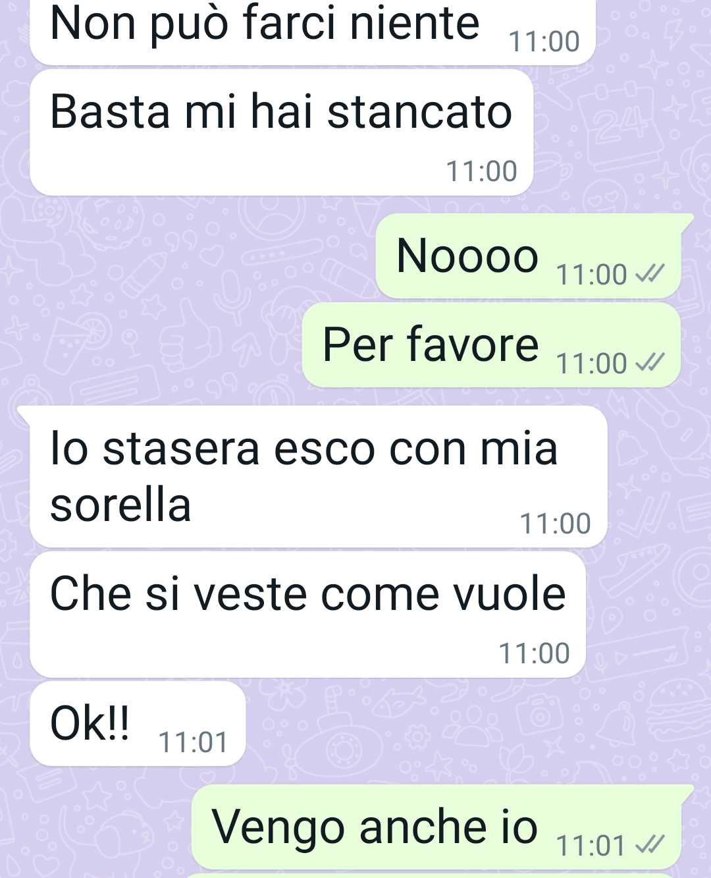
Task: Tap the 11:00 timestamp on "Noooo"
Action: tap(592, 274)
